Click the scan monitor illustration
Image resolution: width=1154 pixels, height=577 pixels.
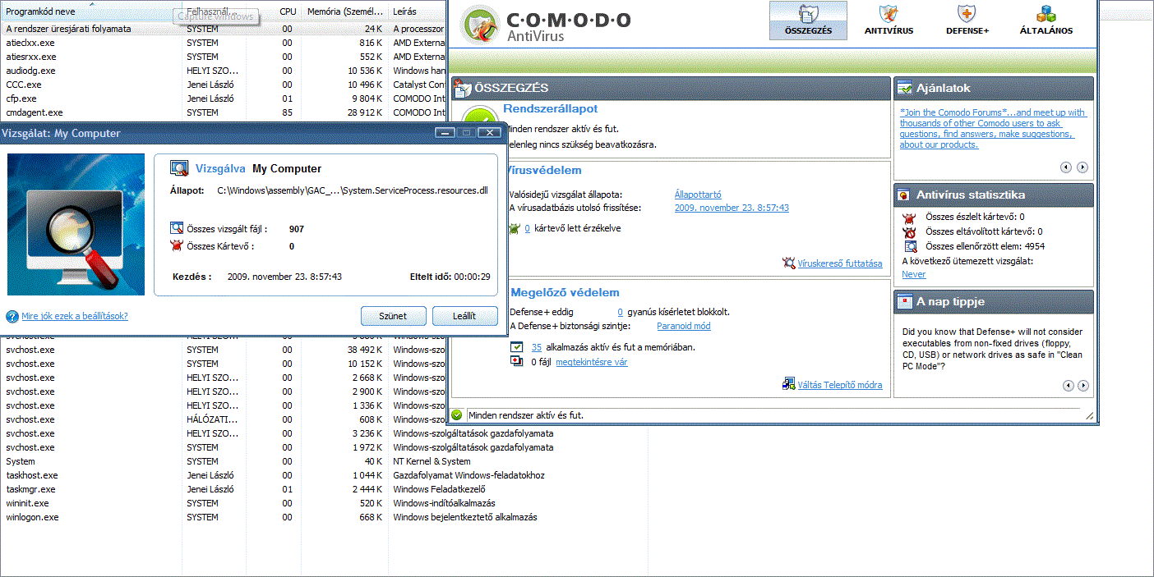tap(76, 224)
